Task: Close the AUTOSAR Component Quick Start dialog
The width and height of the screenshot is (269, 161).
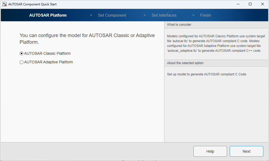Action: (x=263, y=4)
